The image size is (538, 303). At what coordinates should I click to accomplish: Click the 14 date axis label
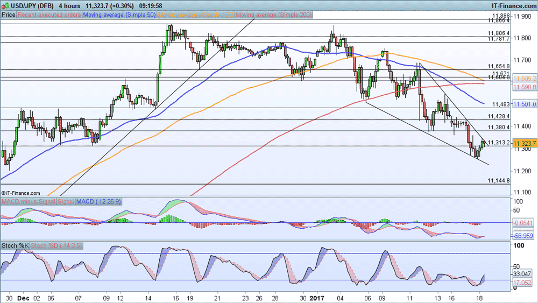point(148,298)
